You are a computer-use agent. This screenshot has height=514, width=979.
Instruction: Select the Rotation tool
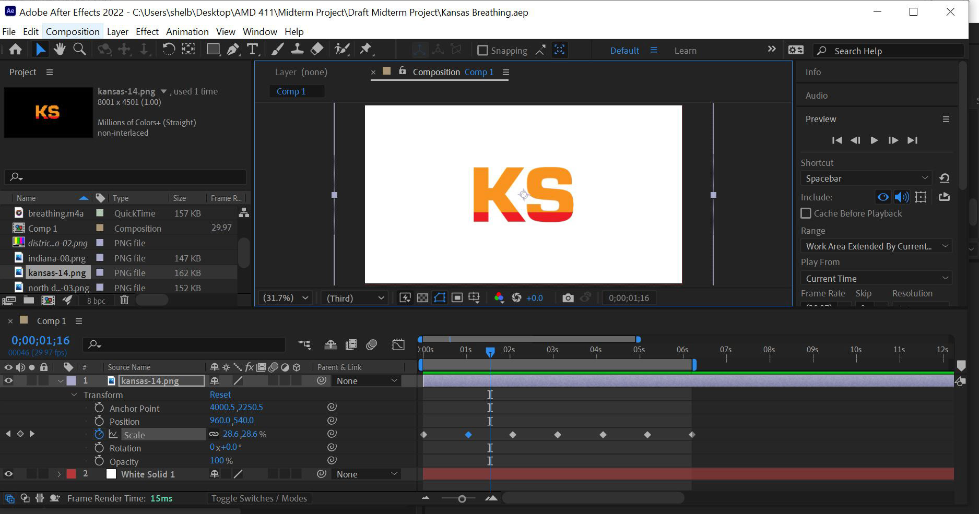168,50
